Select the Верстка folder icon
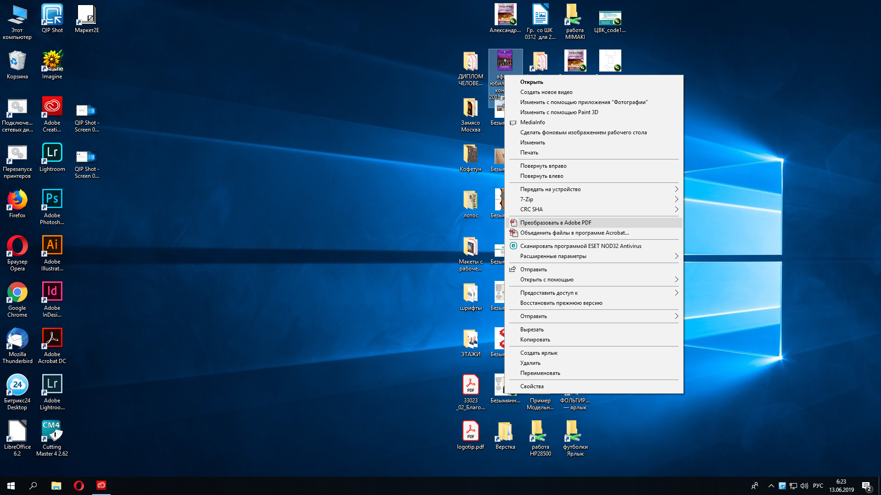This screenshot has width=881, height=495. tap(505, 435)
